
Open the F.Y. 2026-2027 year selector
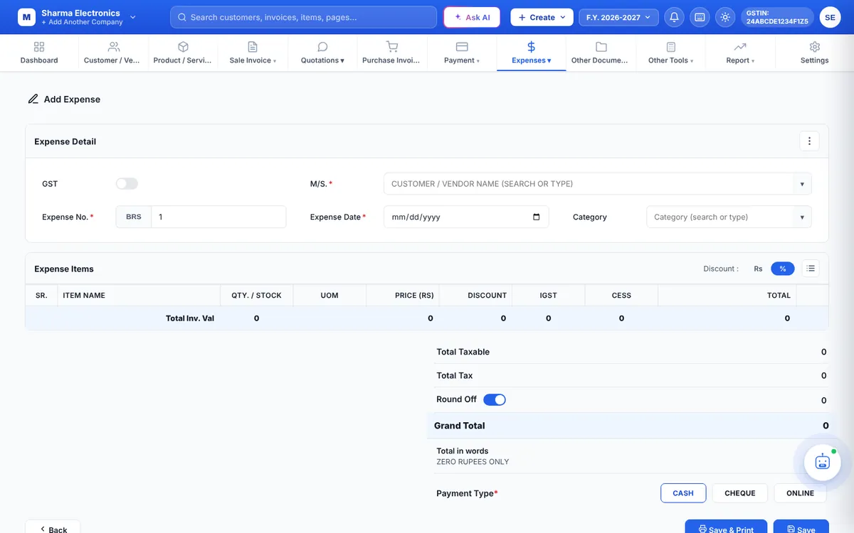point(618,17)
